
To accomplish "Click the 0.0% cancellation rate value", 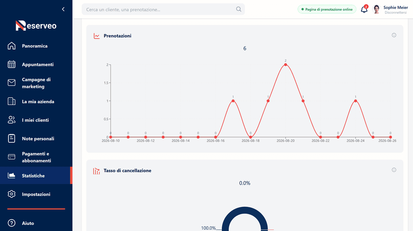I will tap(245, 183).
